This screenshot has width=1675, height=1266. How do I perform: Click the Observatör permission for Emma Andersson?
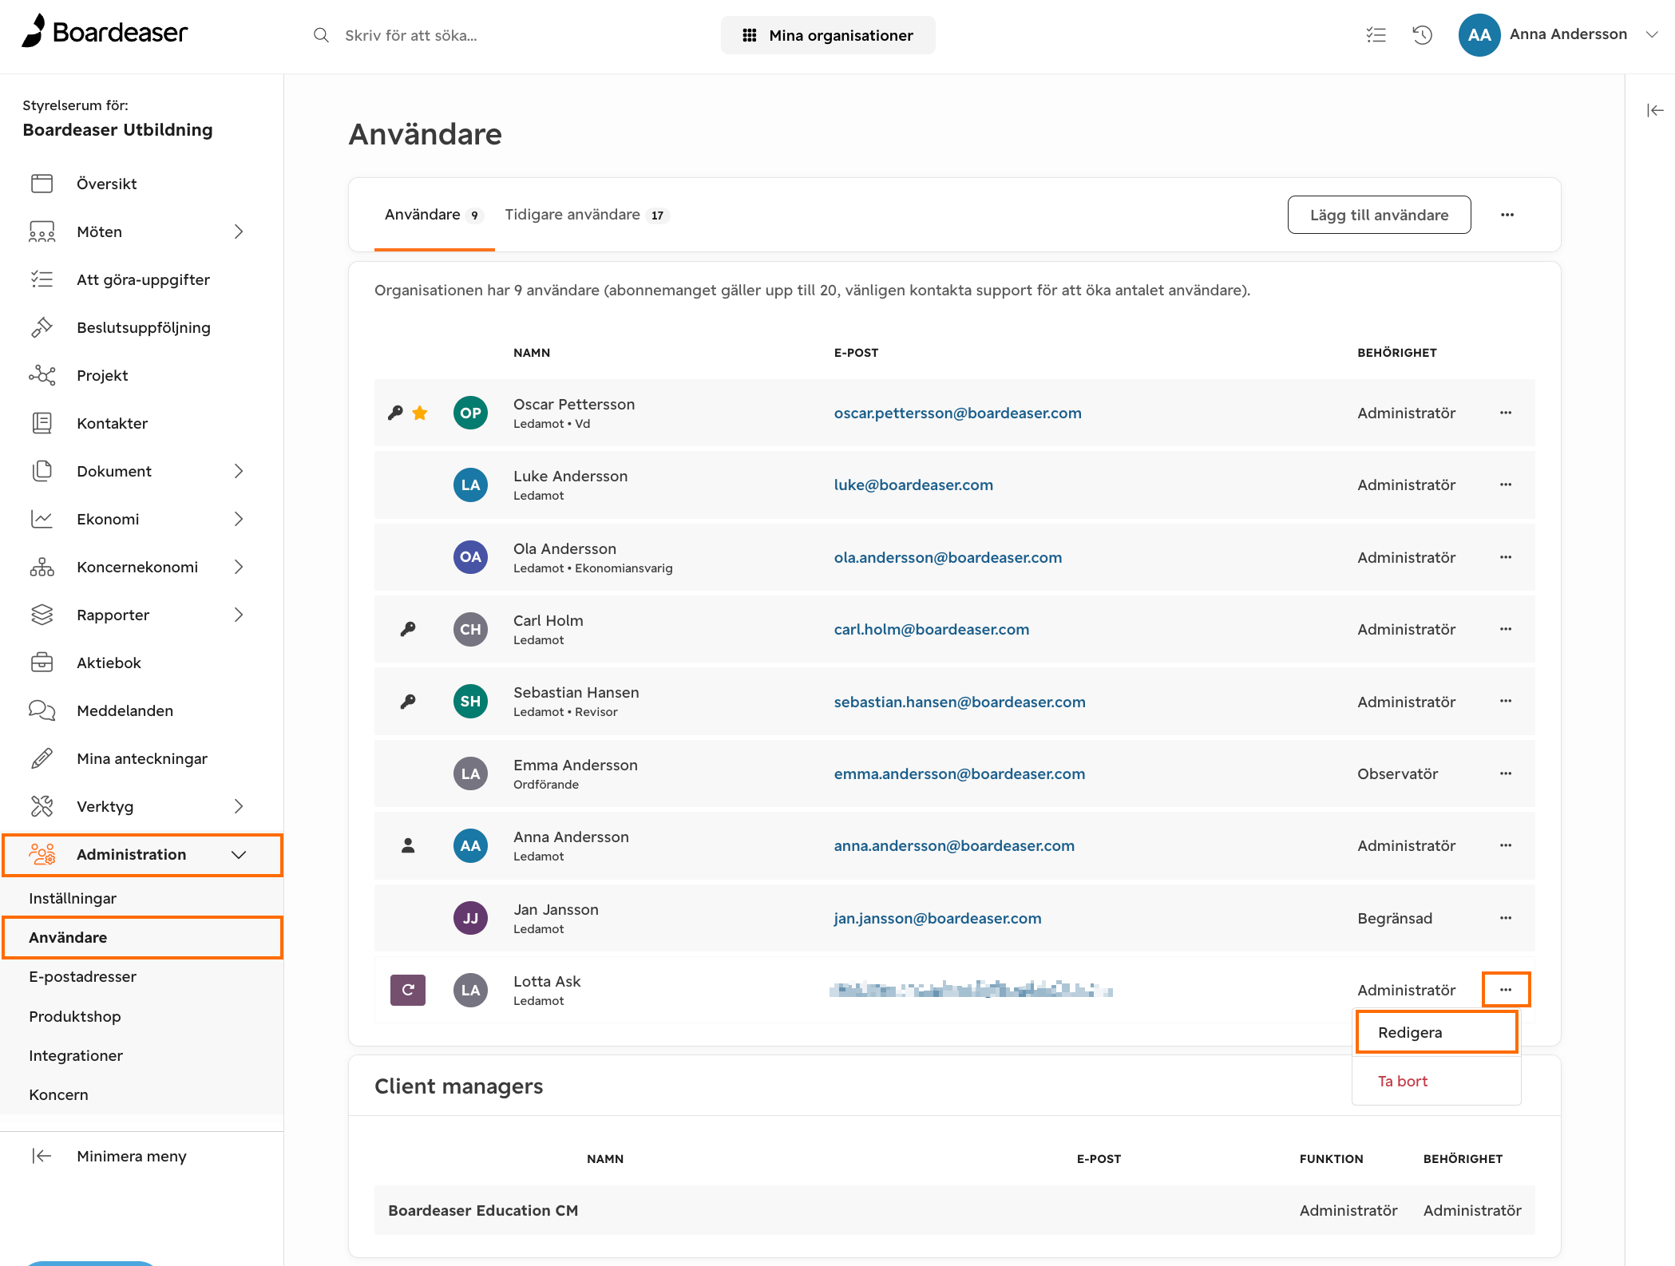tap(1397, 773)
